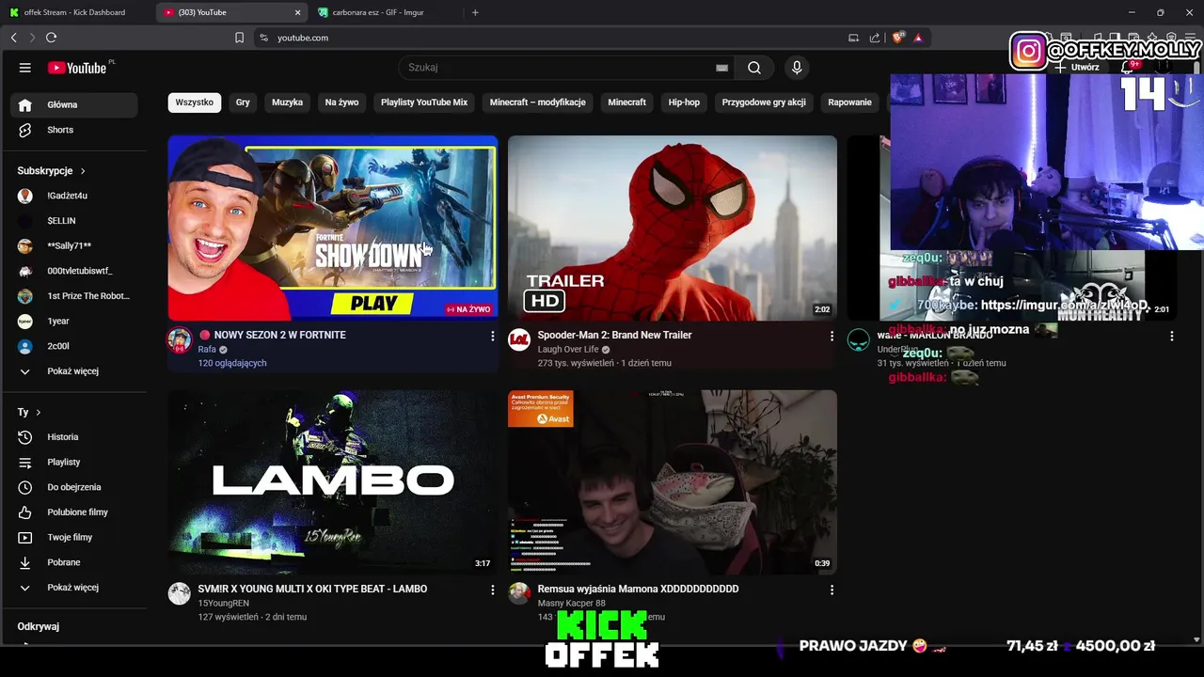Select the Muzyka filter chip
This screenshot has height=677, width=1204.
287,102
